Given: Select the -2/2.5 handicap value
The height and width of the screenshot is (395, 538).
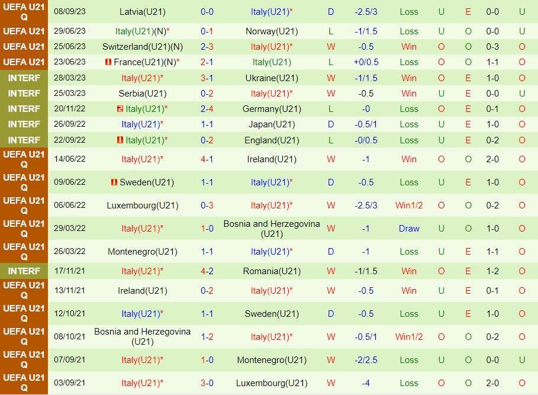Looking at the screenshot, I should coord(366,360).
